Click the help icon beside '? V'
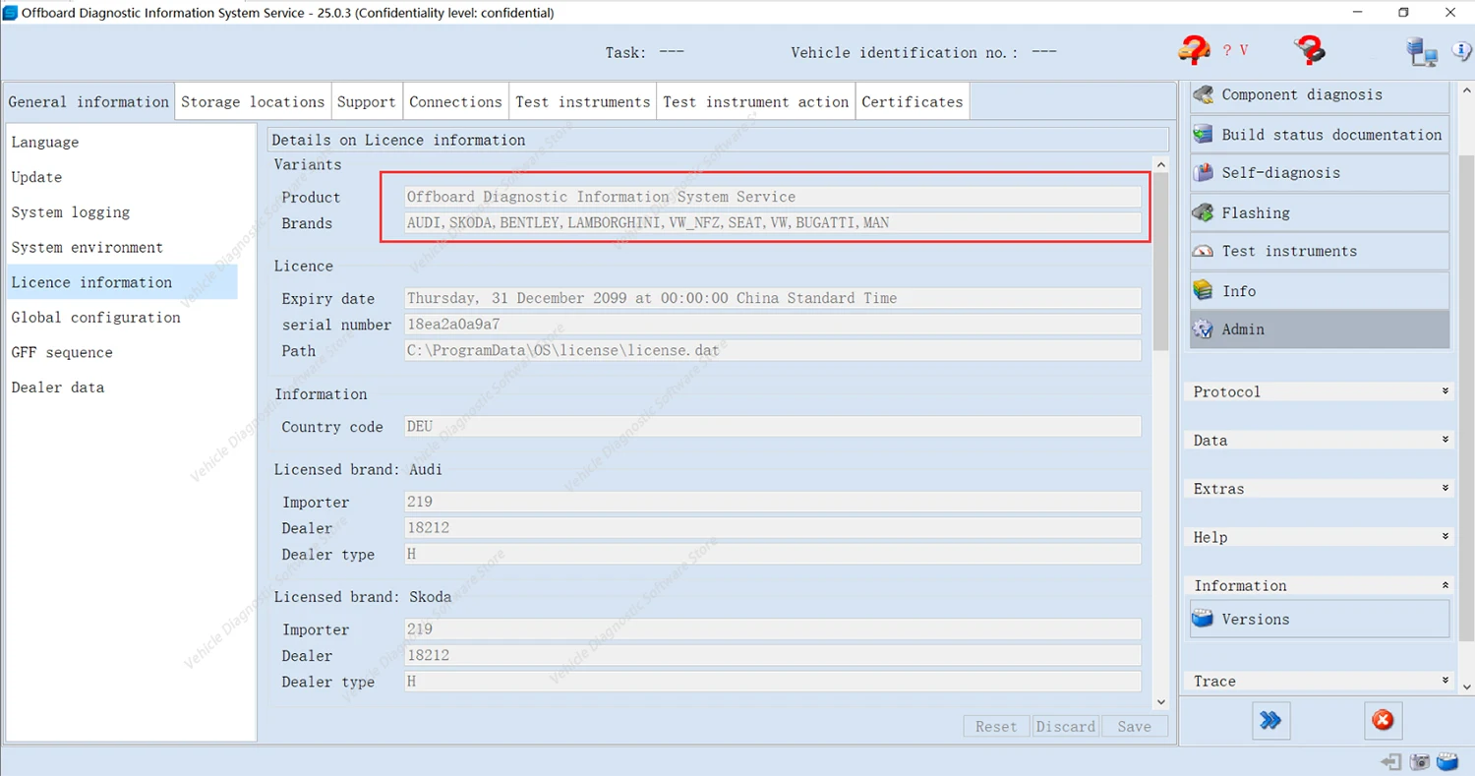This screenshot has height=776, width=1475. (1194, 50)
